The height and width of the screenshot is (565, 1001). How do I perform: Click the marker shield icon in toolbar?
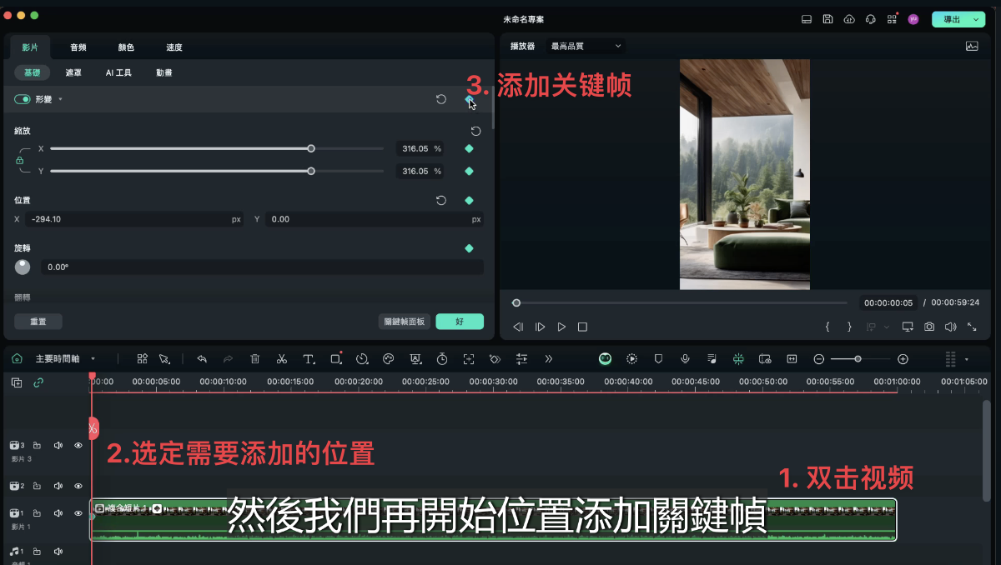pyautogui.click(x=658, y=359)
